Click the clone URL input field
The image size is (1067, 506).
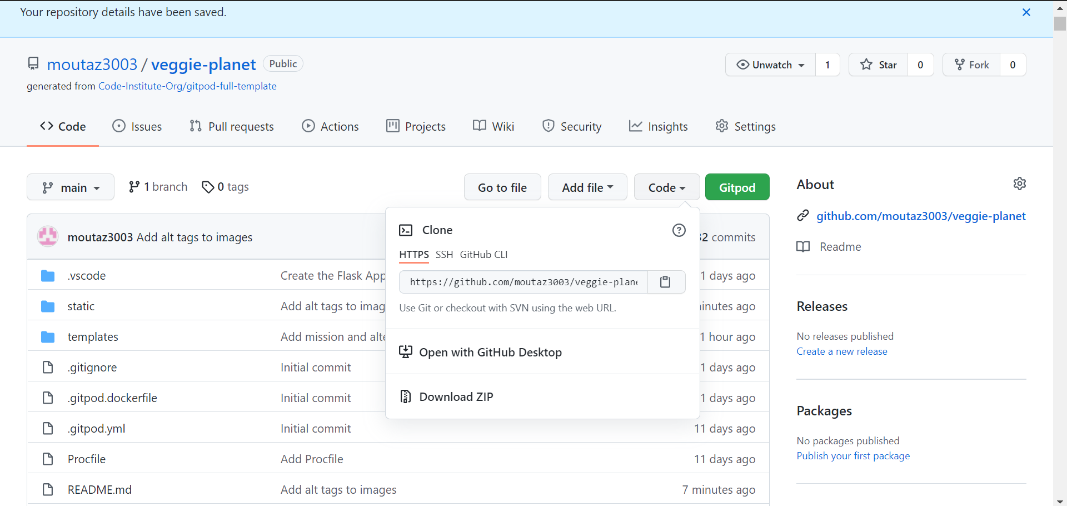(523, 282)
